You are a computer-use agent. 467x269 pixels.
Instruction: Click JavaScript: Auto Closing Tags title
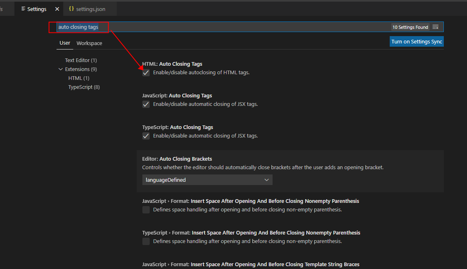tap(177, 96)
